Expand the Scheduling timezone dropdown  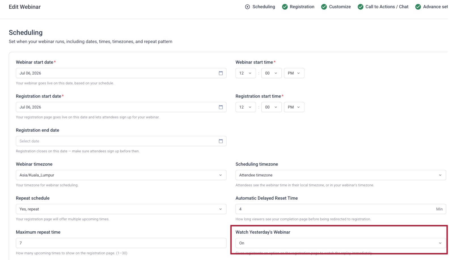[341, 175]
